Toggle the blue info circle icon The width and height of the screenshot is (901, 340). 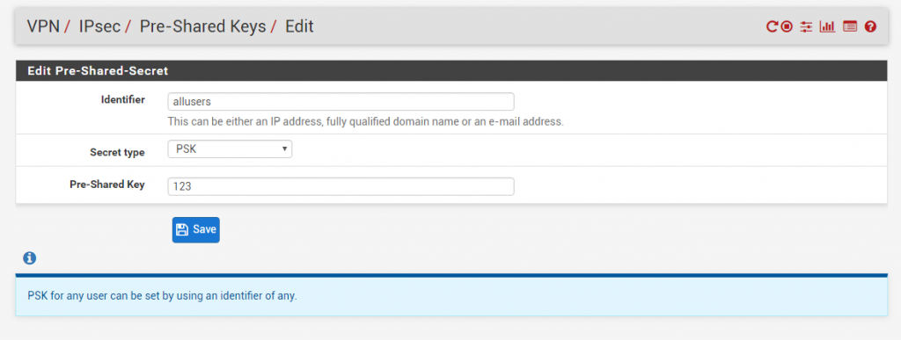29,258
